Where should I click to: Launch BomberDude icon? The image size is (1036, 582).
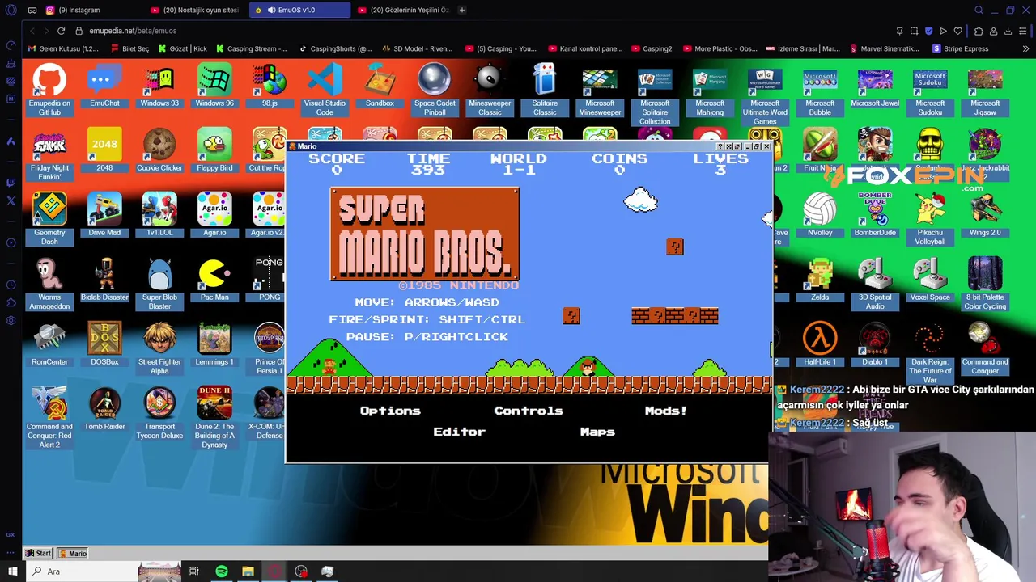coord(875,215)
